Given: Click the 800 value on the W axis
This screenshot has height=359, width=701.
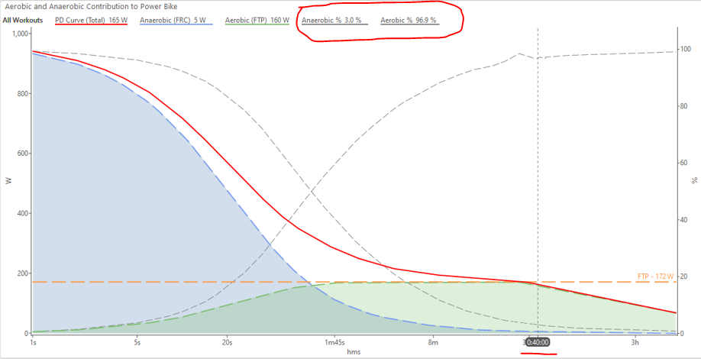Looking at the screenshot, I should 23,94.
